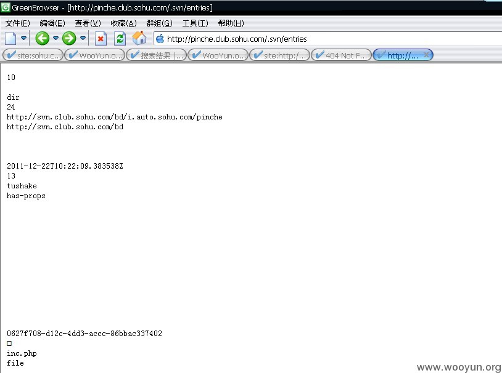This screenshot has height=373, width=502.
Task: Click the New page toolbar icon
Action: pyautogui.click(x=10, y=39)
